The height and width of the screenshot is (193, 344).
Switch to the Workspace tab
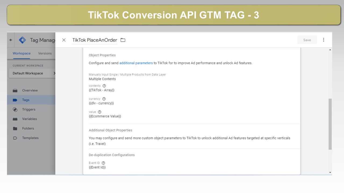coord(21,53)
